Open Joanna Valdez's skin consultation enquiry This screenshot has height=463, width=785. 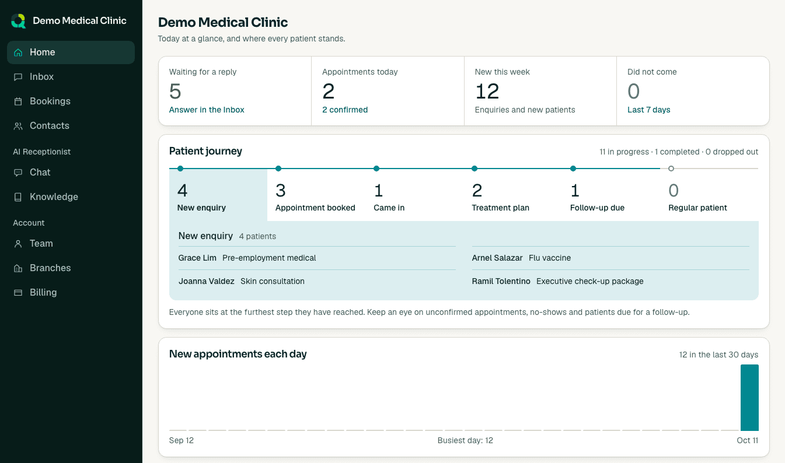click(x=317, y=281)
